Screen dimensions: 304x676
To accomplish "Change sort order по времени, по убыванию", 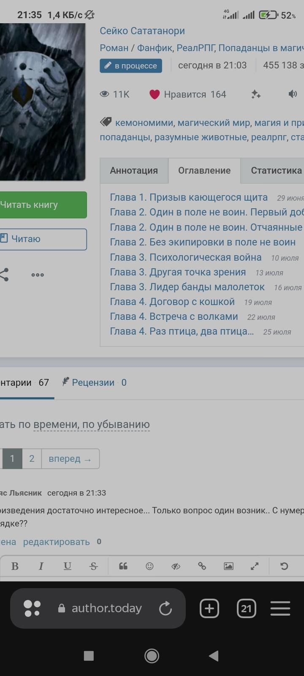I will 91,425.
